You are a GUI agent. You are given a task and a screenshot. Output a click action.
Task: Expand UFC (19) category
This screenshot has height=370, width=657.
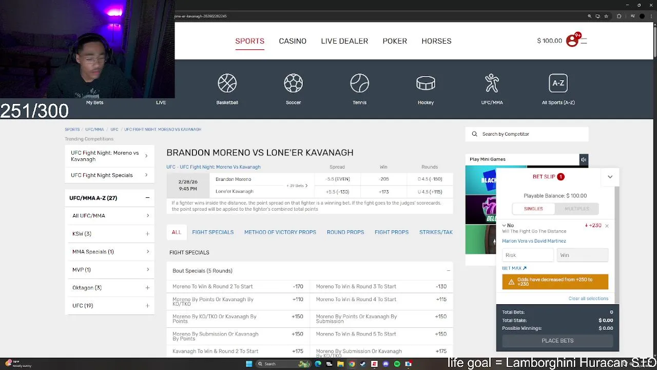click(x=147, y=306)
